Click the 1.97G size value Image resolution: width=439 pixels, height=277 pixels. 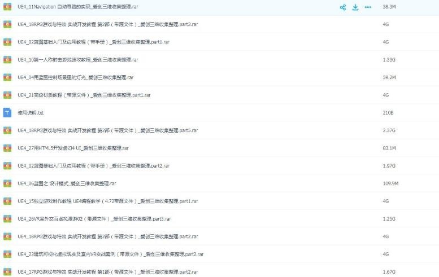point(389,166)
